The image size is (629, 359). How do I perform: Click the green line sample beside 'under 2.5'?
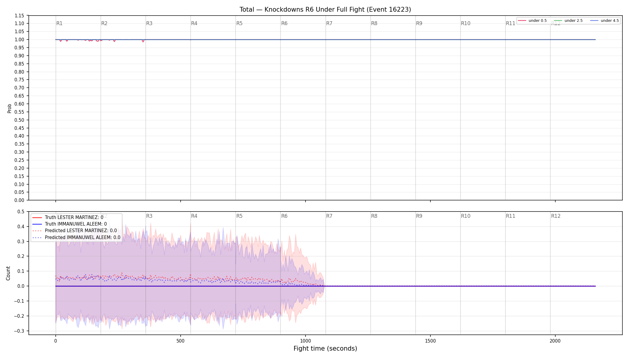pyautogui.click(x=558, y=21)
